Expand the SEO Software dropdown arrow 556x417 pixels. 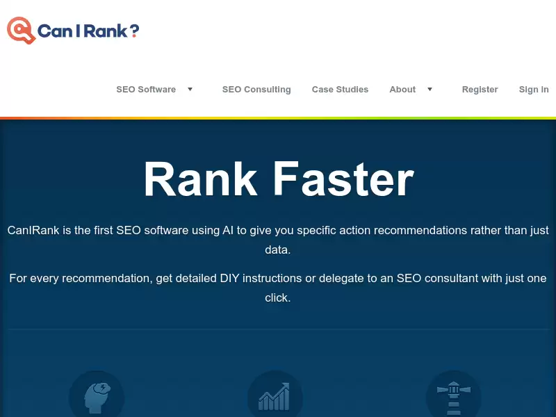(x=190, y=90)
